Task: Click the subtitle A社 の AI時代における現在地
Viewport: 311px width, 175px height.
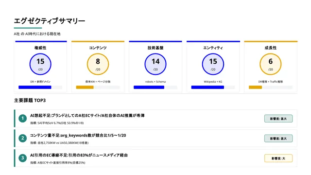Action: point(37,34)
